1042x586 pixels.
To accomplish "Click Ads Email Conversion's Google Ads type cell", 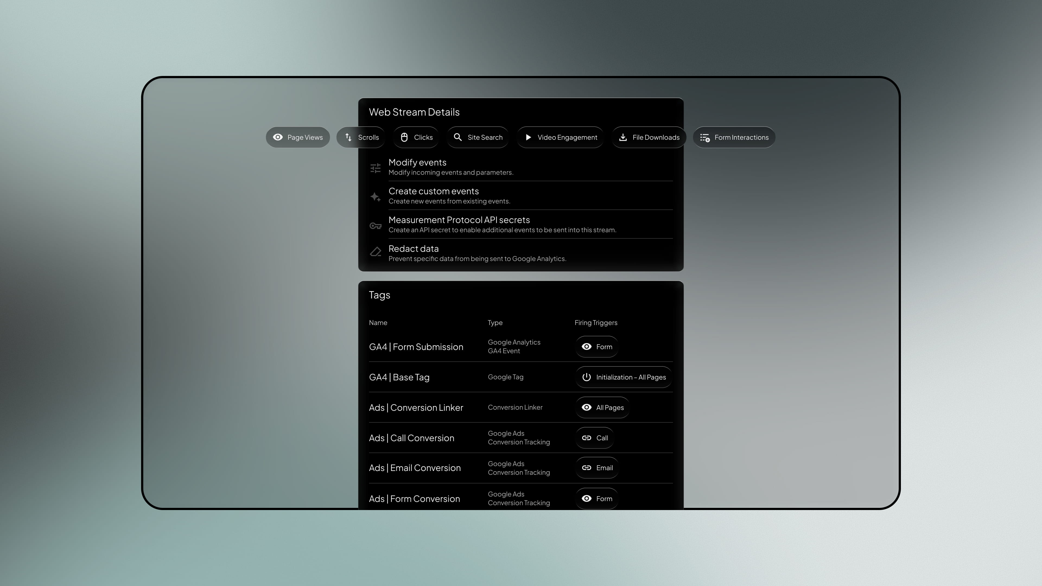I will tap(519, 468).
